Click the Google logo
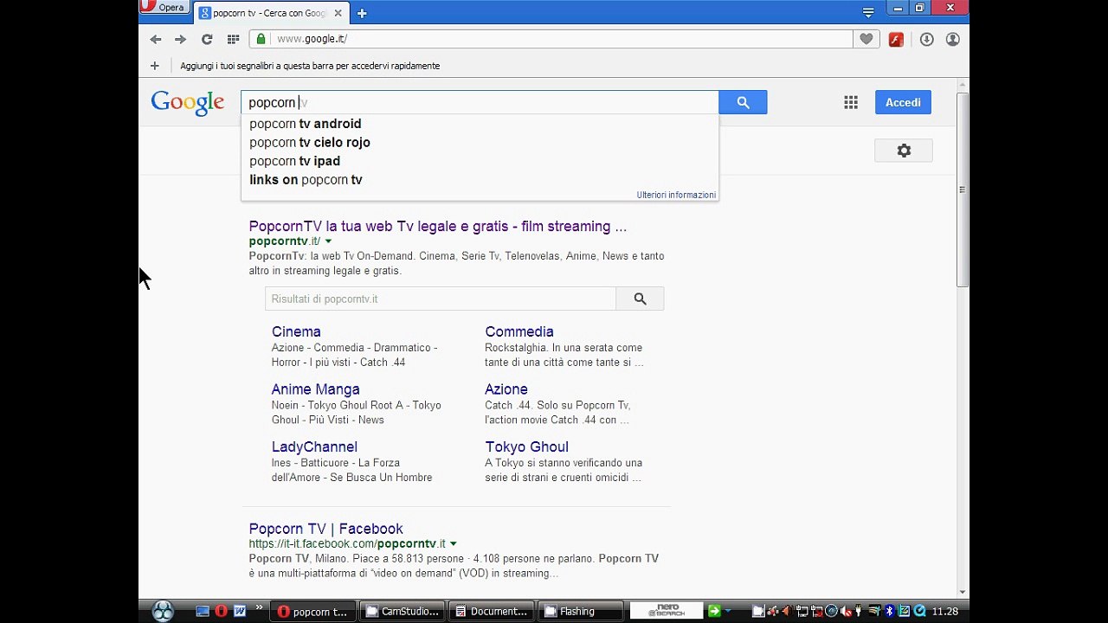 (188, 103)
